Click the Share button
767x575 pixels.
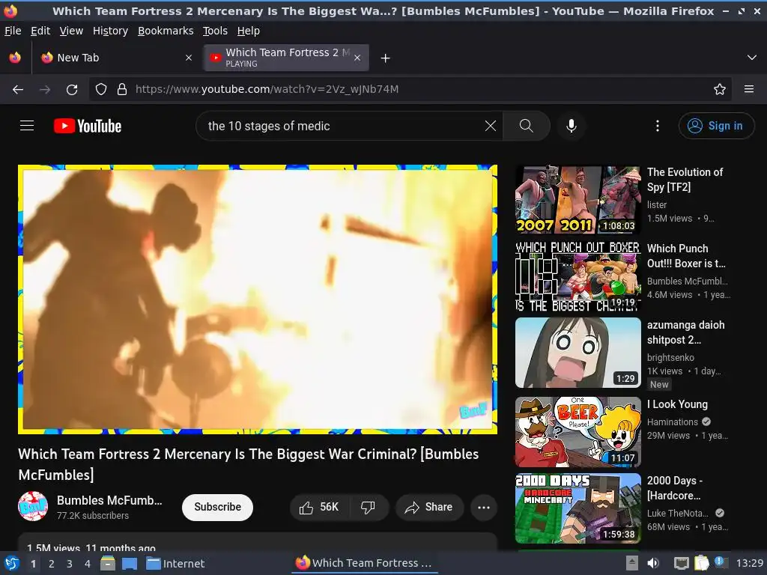tap(428, 507)
